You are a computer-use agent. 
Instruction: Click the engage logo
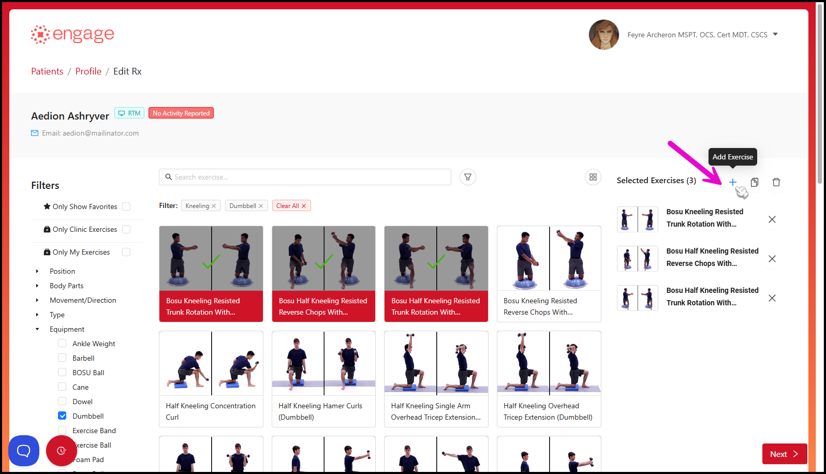tap(72, 35)
